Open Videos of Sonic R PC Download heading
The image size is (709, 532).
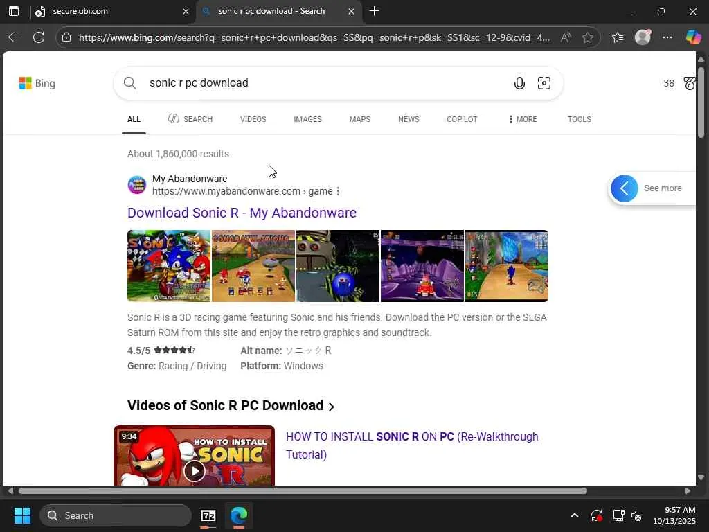click(225, 405)
